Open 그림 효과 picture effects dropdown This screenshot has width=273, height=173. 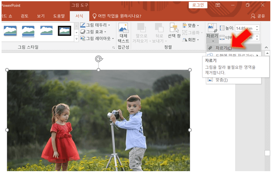coord(93,32)
